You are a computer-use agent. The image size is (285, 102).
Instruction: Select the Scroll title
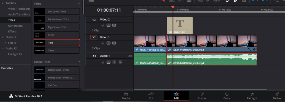tap(57, 35)
